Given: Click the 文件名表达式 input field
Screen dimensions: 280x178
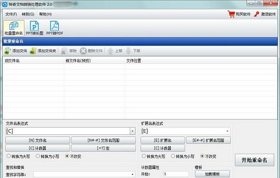Looking at the screenshot, I should (68, 131).
